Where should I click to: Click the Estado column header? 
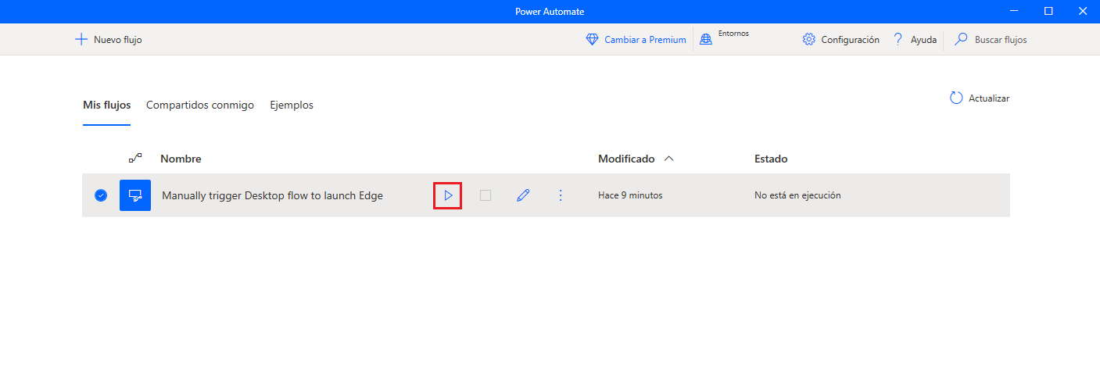click(x=771, y=159)
